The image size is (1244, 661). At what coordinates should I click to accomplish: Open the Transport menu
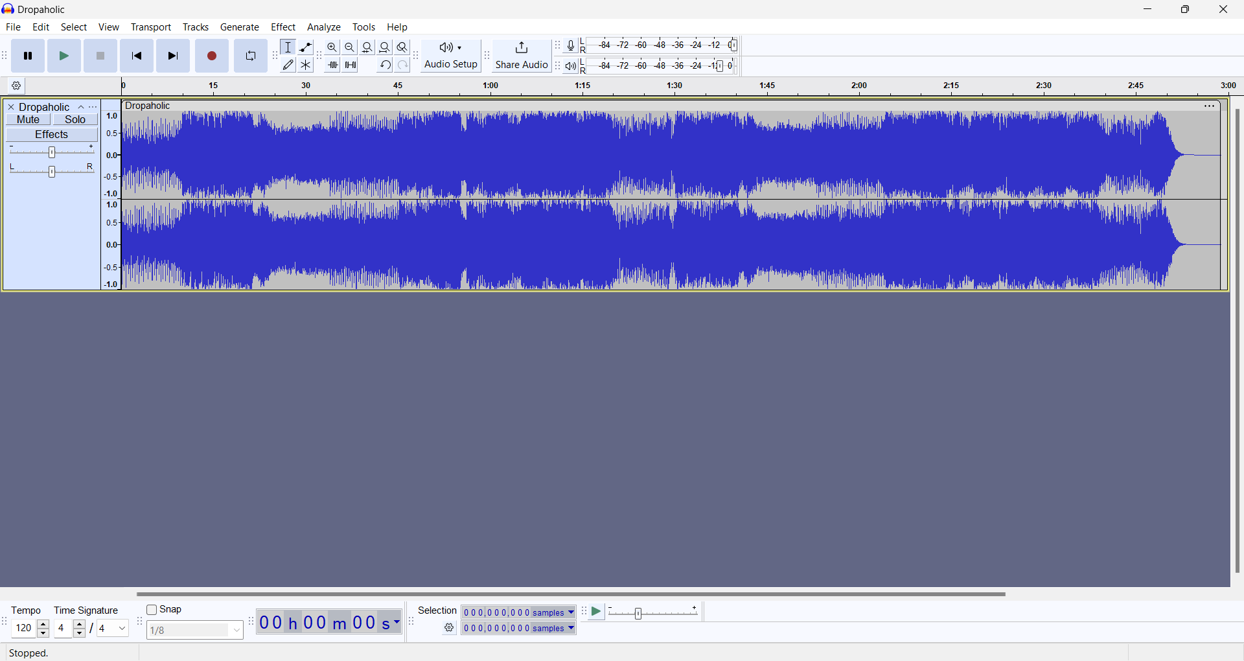[152, 27]
